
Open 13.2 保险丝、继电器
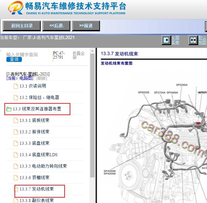click(x=39, y=98)
